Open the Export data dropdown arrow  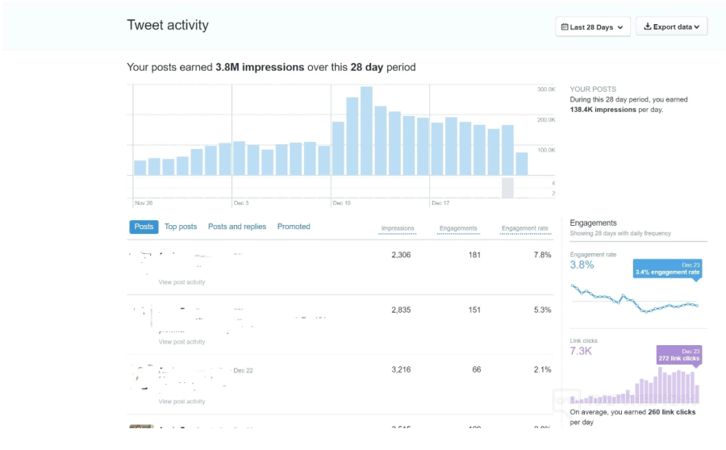697,27
